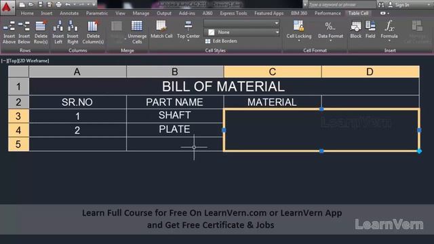Click the search binoculars icon
Screen dimensions: 434x244
(381, 5)
